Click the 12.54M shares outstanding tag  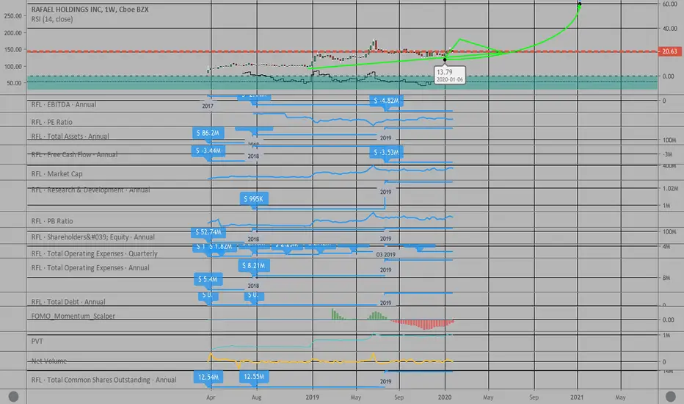pyautogui.click(x=208, y=377)
